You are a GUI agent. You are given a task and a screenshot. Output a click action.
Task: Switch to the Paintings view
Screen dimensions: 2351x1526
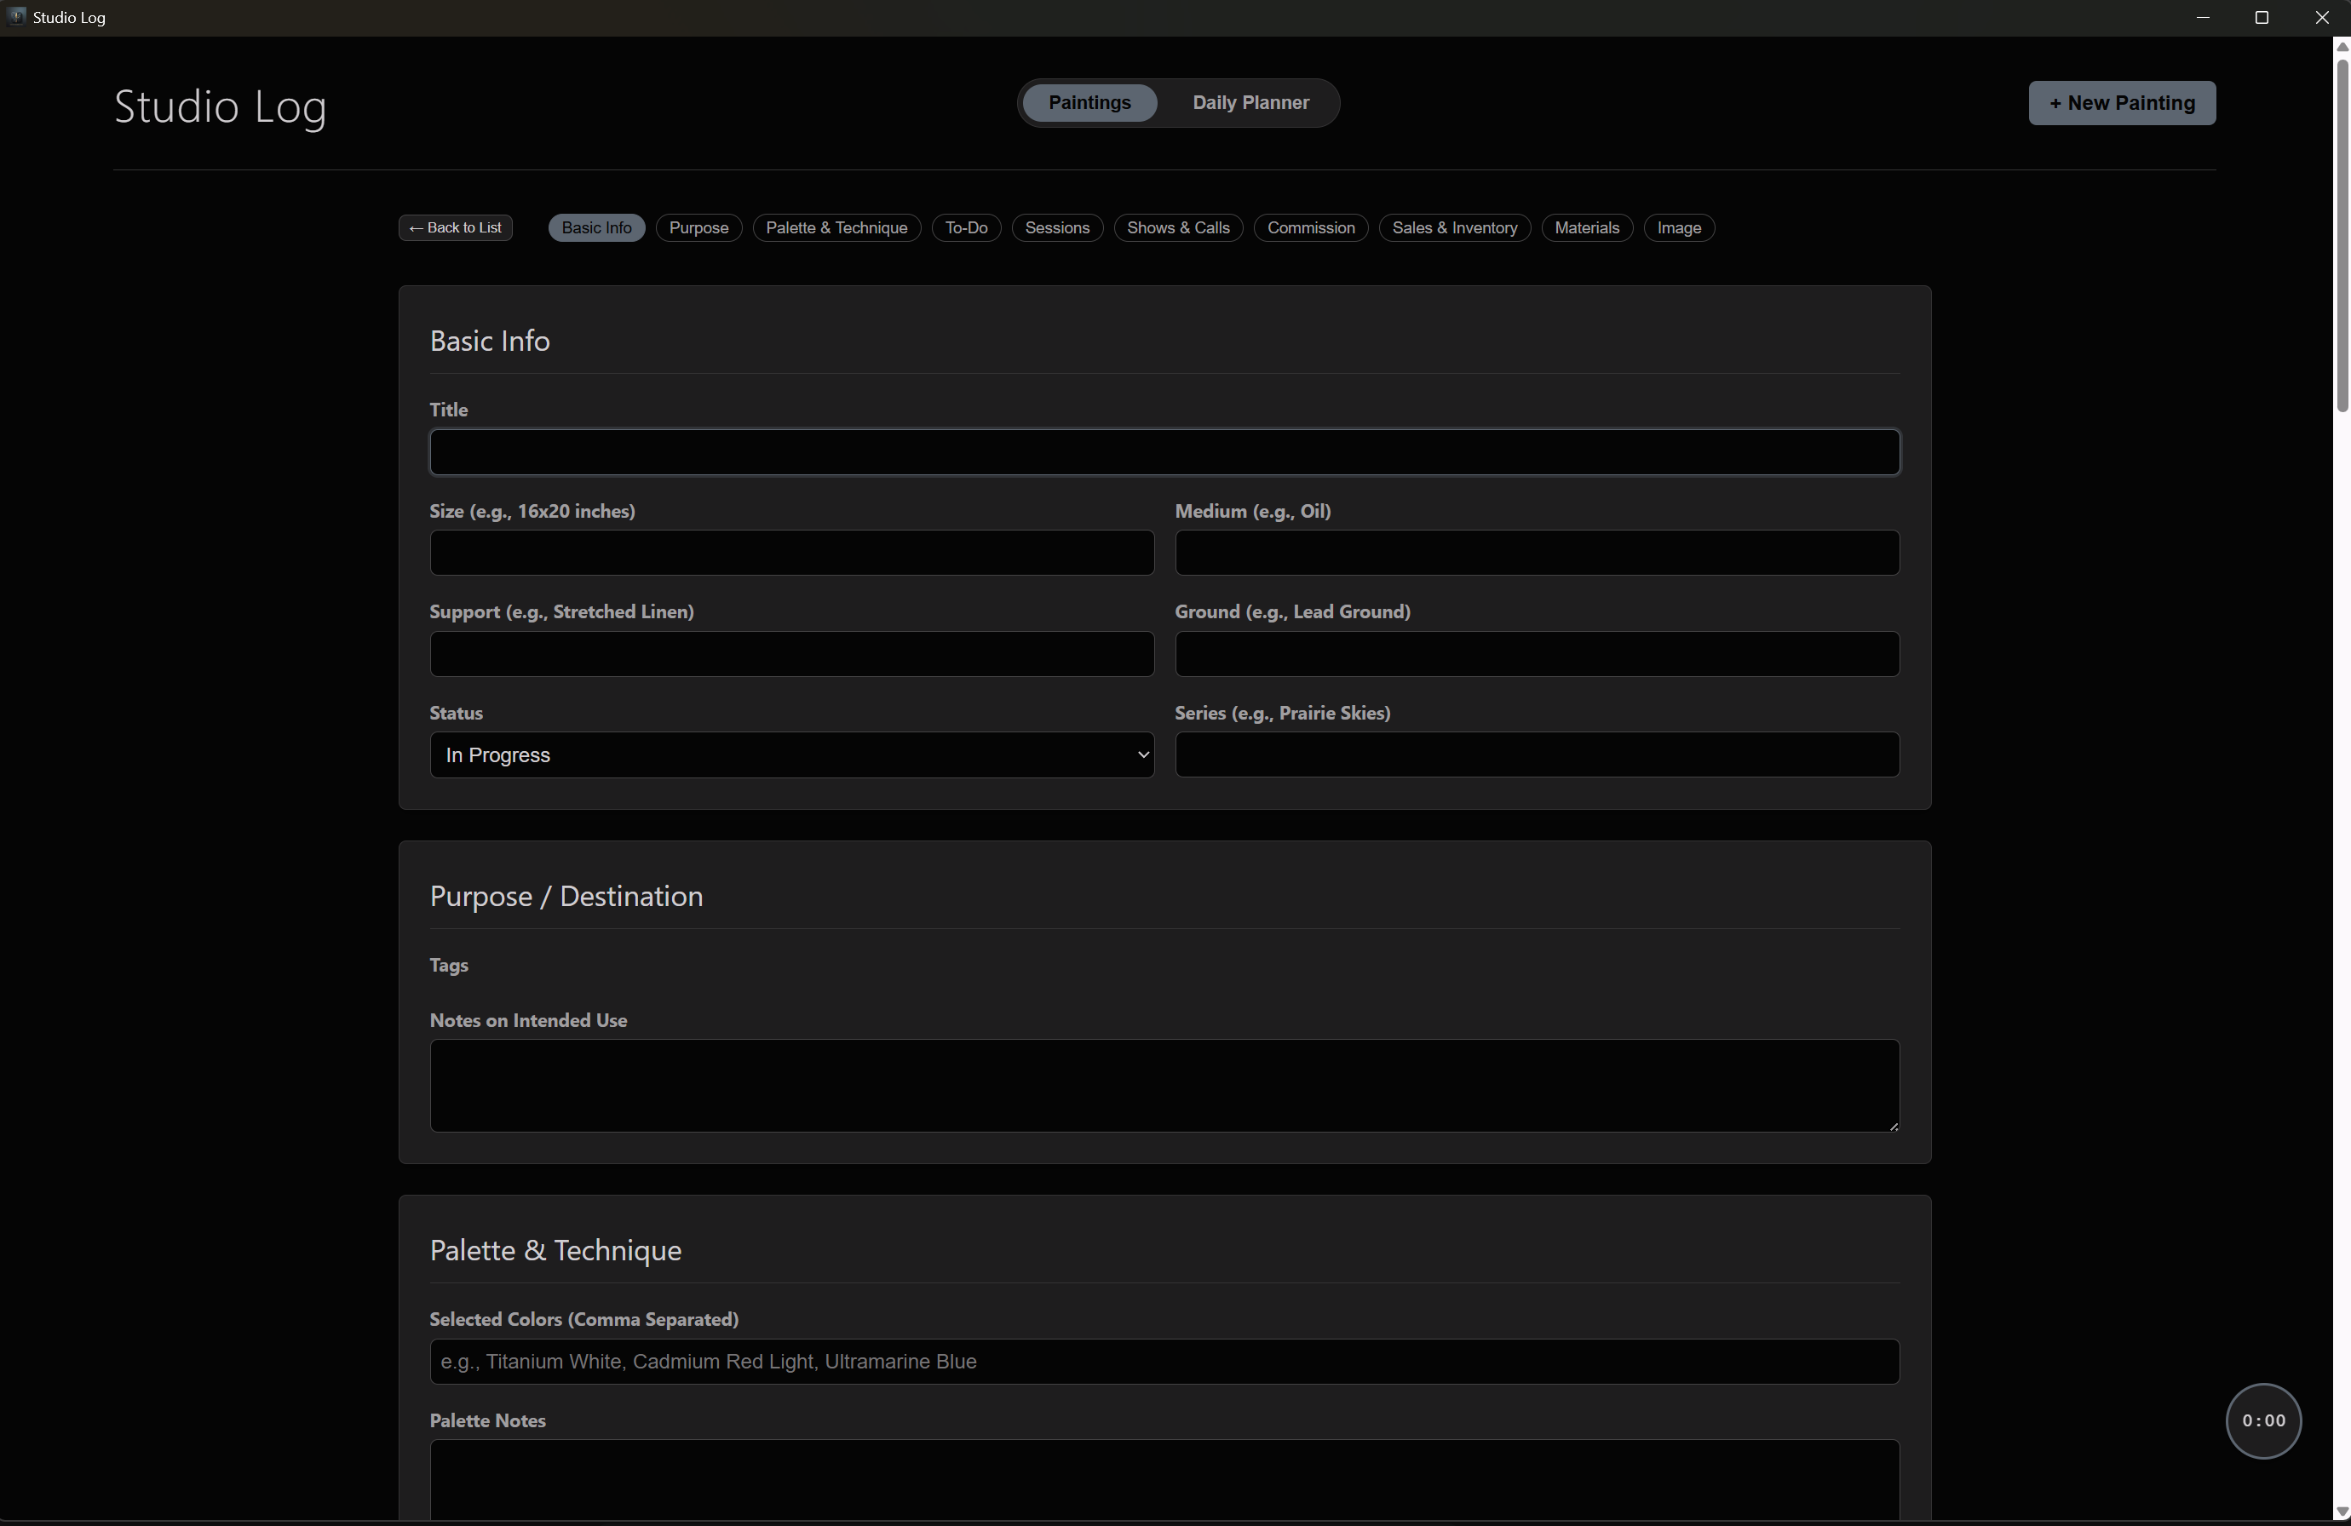1089,103
